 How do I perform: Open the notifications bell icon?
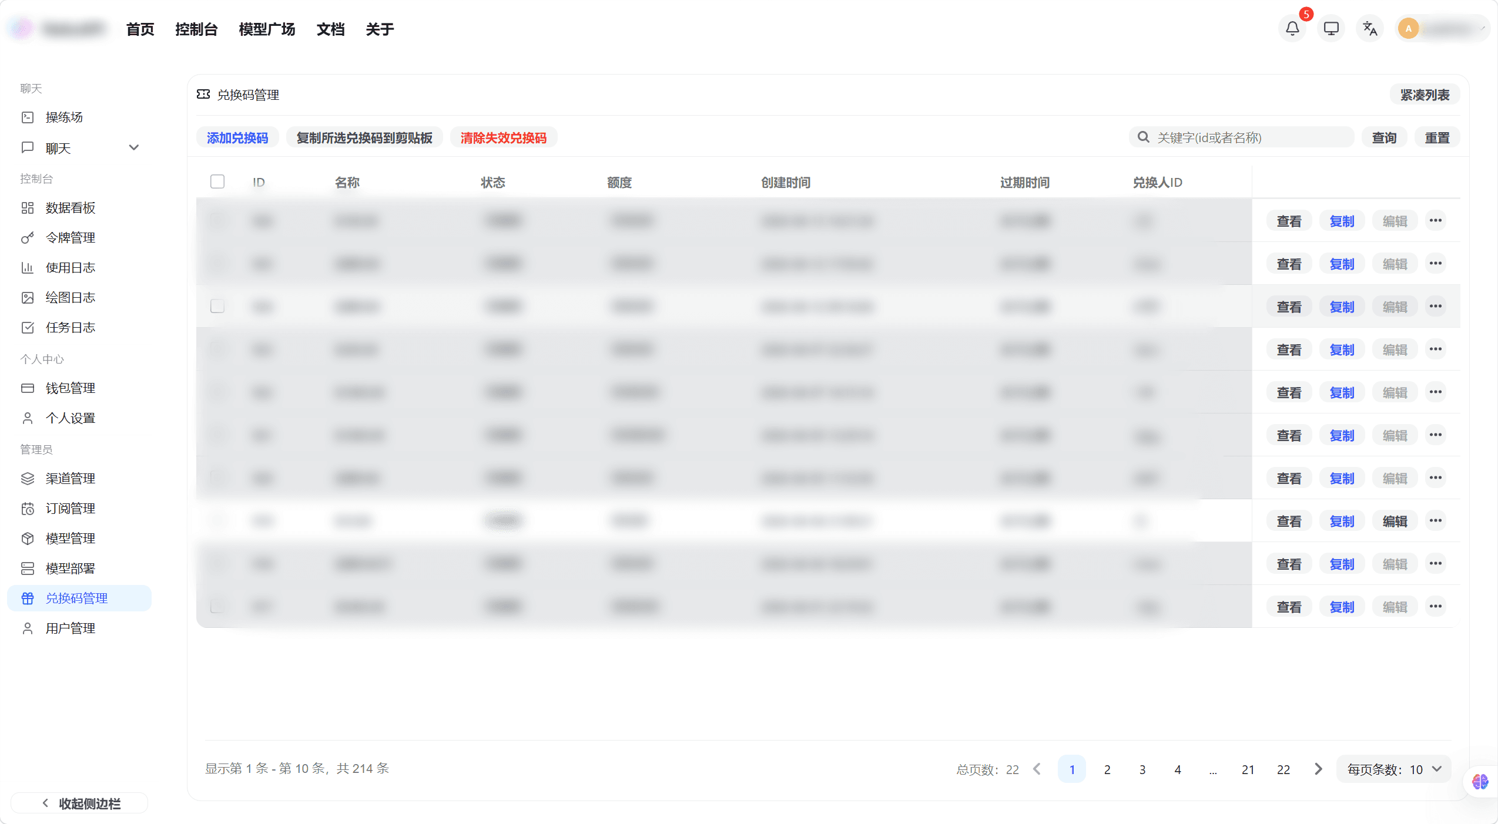[1292, 28]
